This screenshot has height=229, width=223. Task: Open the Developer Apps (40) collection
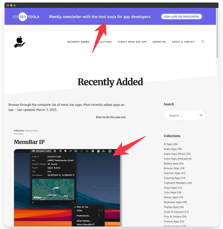[x=175, y=202]
